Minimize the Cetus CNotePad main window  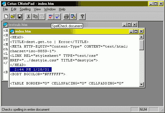[151, 4]
